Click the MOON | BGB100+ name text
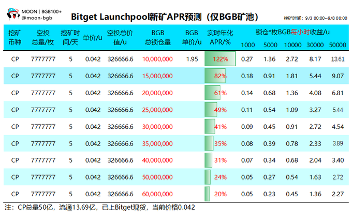The image size is (352, 220). (x=41, y=11)
